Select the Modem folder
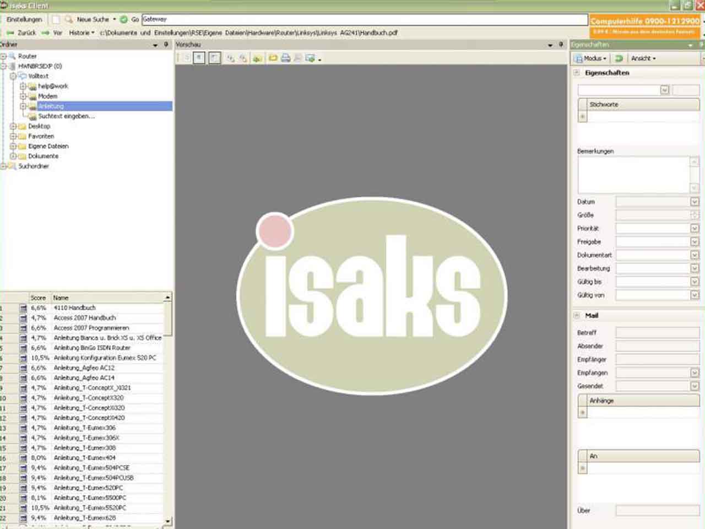 47,96
